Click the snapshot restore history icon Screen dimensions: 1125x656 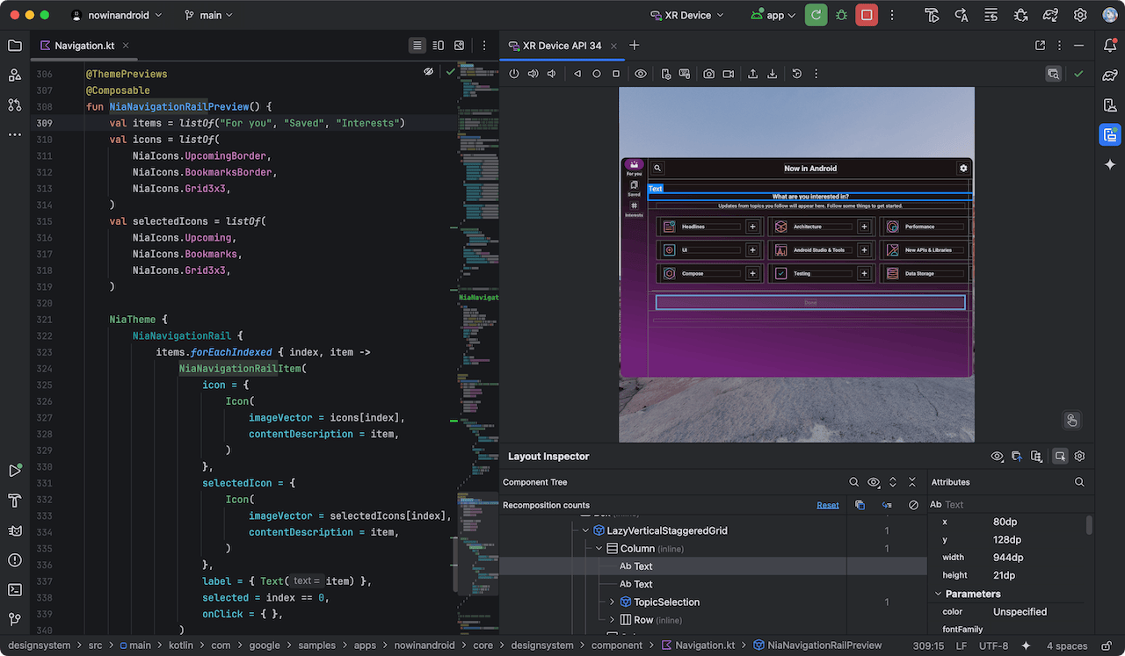point(797,74)
